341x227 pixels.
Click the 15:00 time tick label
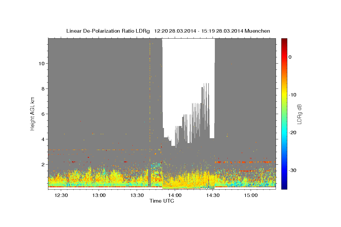pyautogui.click(x=251, y=196)
